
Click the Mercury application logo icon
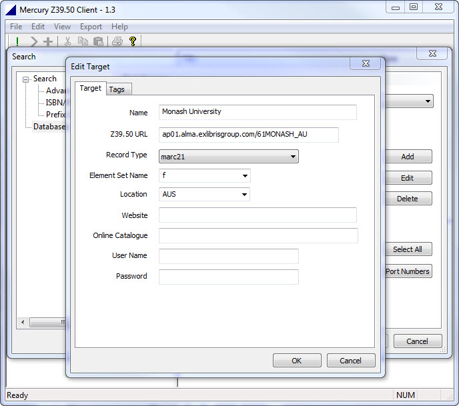(x=11, y=10)
